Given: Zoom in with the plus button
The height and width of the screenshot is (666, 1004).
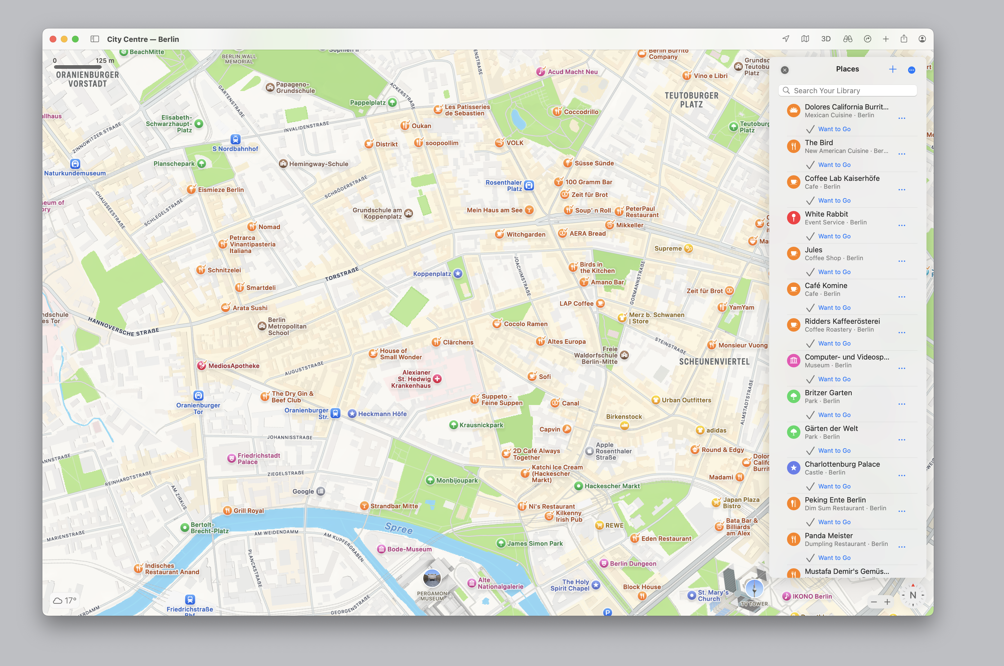Looking at the screenshot, I should (887, 602).
